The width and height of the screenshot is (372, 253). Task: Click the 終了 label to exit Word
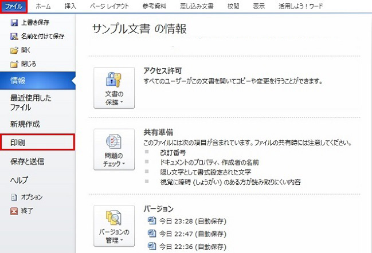(27, 211)
